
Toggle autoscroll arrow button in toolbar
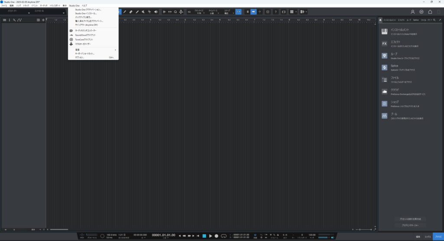point(254,12)
